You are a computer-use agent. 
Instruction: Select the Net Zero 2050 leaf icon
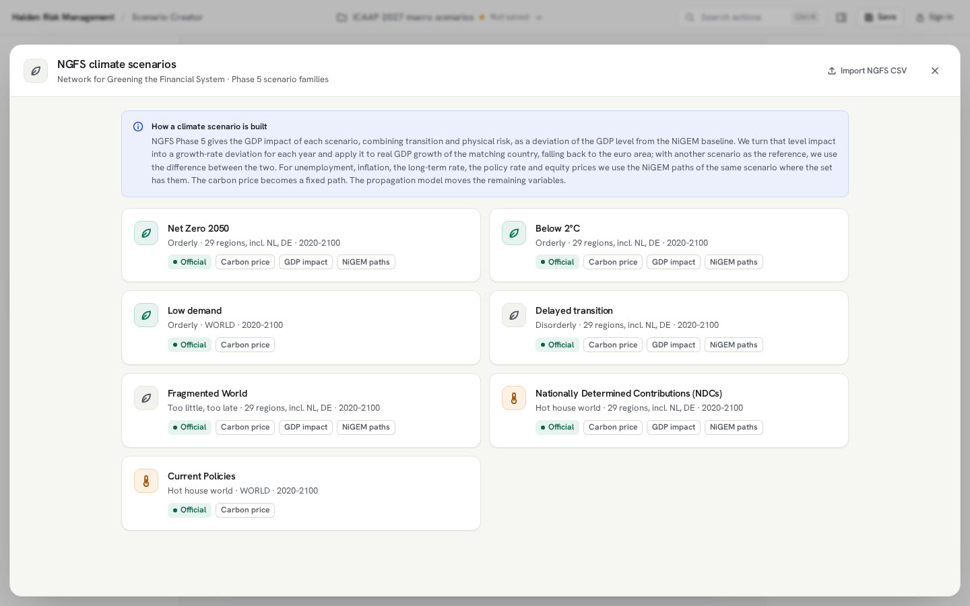tap(146, 233)
